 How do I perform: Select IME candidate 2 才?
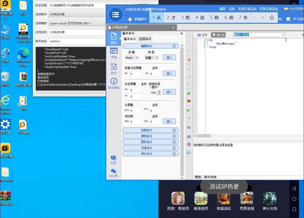[x=171, y=18]
